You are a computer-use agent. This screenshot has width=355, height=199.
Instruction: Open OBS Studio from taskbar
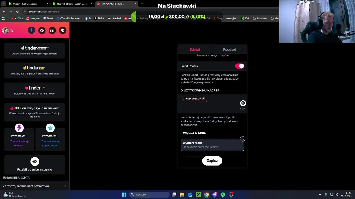click(231, 195)
